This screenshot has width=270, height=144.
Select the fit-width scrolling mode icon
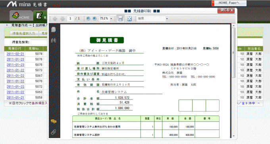pyautogui.click(x=120, y=19)
